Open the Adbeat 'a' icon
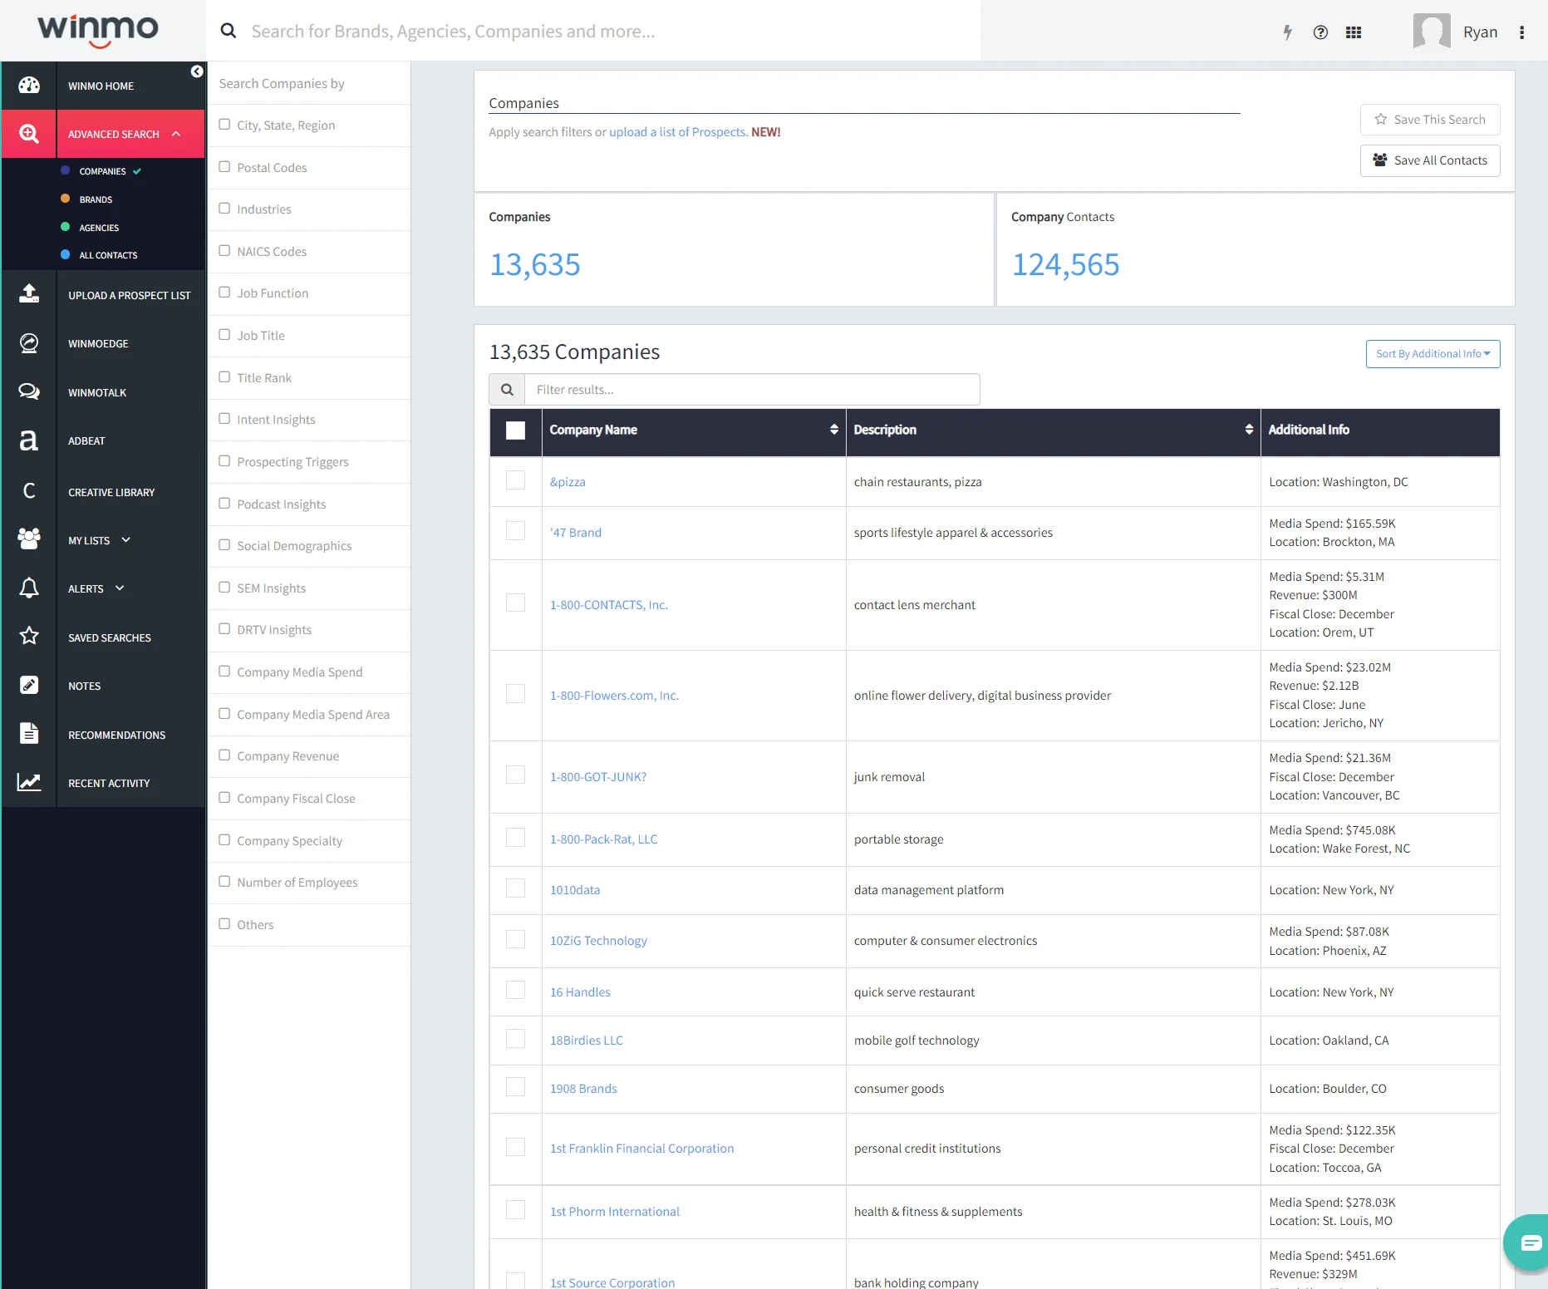The width and height of the screenshot is (1548, 1289). pos(29,440)
